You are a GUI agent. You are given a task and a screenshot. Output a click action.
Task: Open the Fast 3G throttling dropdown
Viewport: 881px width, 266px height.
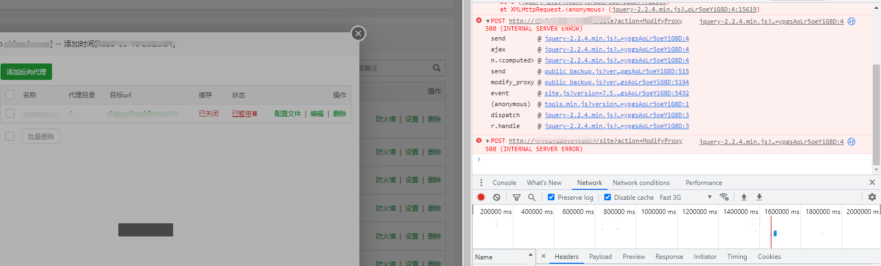pyautogui.click(x=685, y=197)
